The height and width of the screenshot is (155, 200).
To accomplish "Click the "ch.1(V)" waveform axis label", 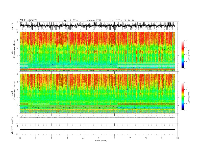I will 12,26.
